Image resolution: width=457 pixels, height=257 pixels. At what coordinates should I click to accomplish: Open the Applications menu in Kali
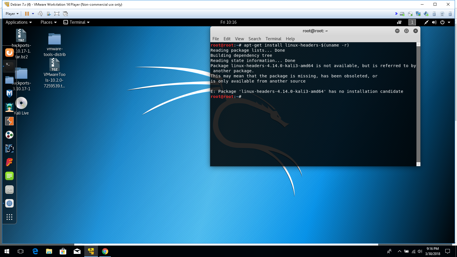click(19, 22)
